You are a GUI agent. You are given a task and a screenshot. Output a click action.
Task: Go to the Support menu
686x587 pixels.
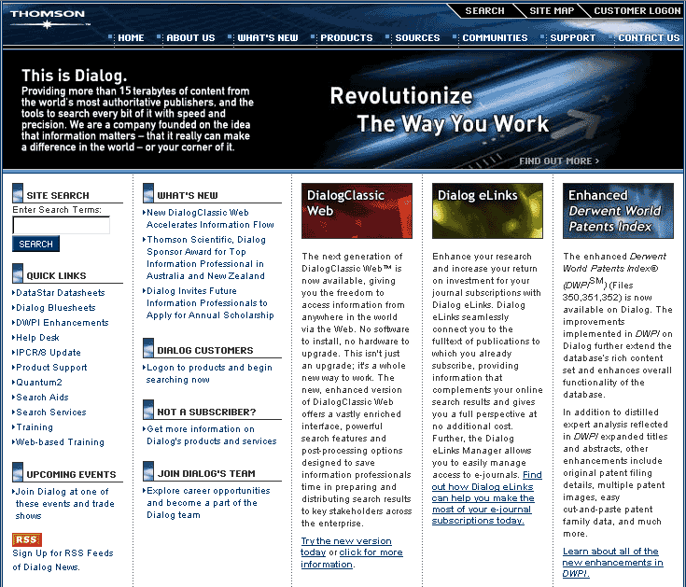[x=571, y=38]
